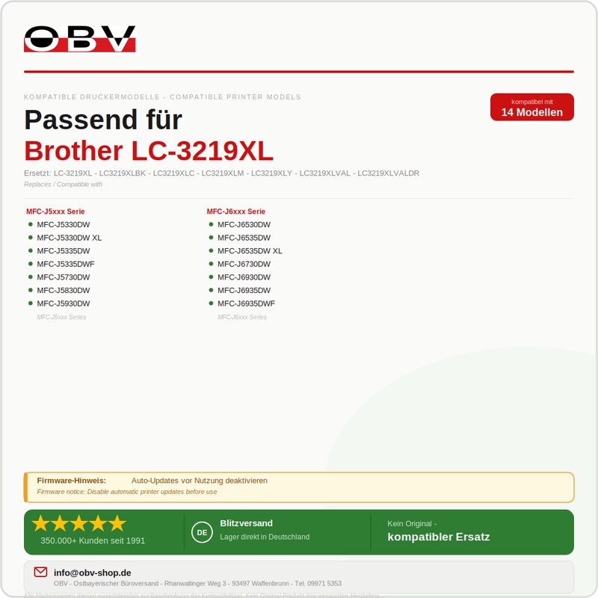Click the 'kompatibler Ersatz' text
Viewport: 598px width, 598px height.
[x=439, y=537]
